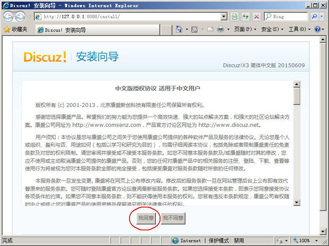Click the address bar URL field
Viewport: 329px width, 246px height.
128,16
